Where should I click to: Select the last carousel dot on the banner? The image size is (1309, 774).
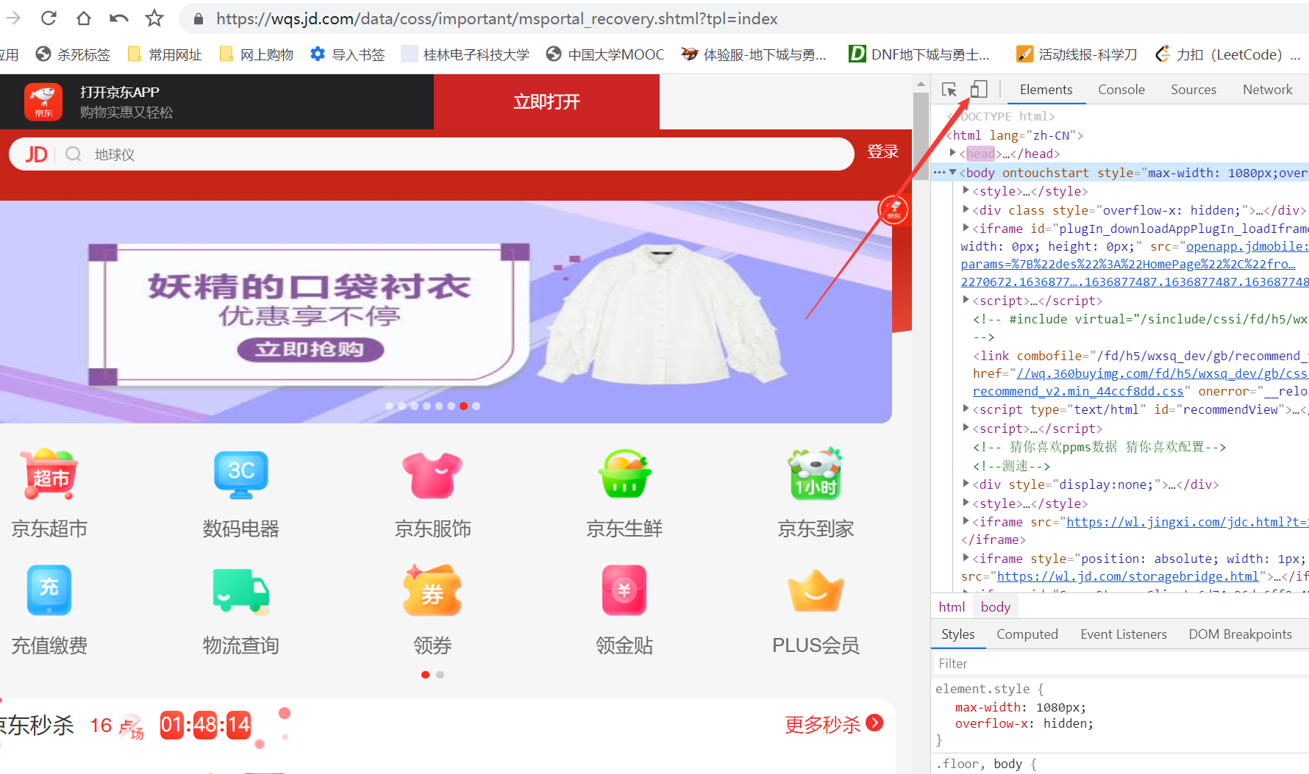[x=476, y=406]
